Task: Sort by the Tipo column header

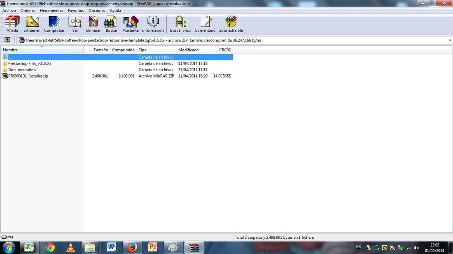Action: tap(156, 50)
